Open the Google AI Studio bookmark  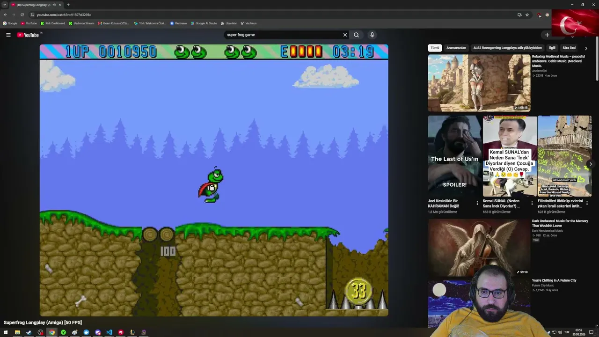204,23
